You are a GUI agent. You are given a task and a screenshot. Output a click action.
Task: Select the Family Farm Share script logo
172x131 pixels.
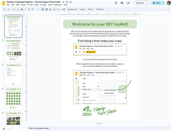105,111
